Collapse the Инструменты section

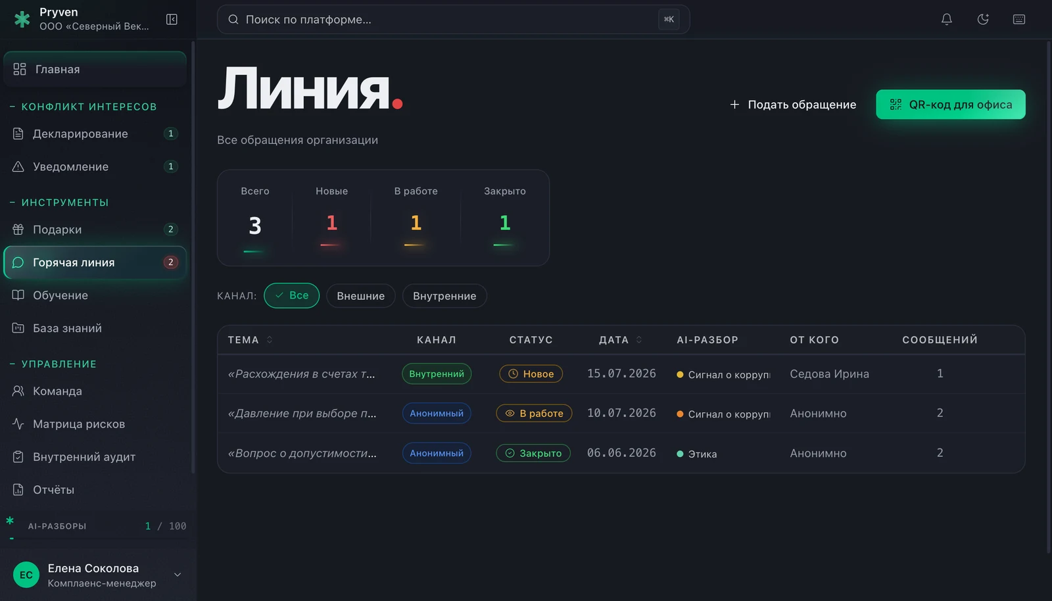coord(59,203)
